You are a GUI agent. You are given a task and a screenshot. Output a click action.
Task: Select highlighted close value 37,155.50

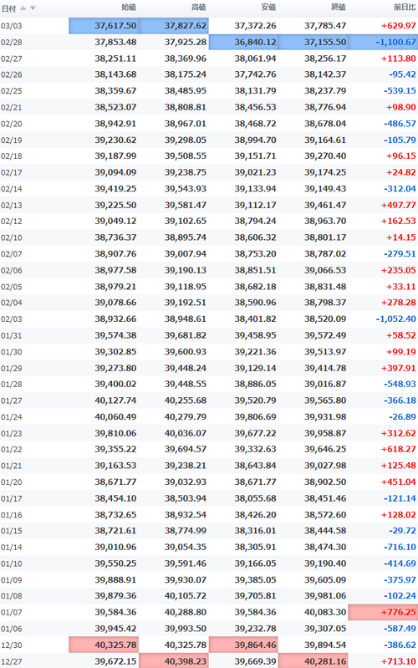pyautogui.click(x=313, y=42)
